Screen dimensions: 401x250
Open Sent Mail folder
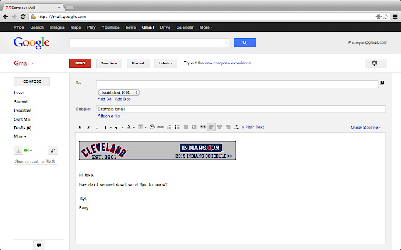[x=23, y=119]
